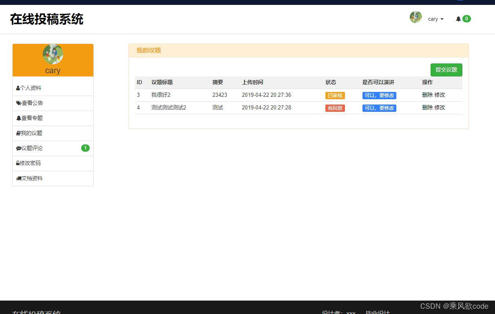This screenshot has width=495, height=314.
Task: Open 修改密码 in the sidebar
Action: (53, 163)
